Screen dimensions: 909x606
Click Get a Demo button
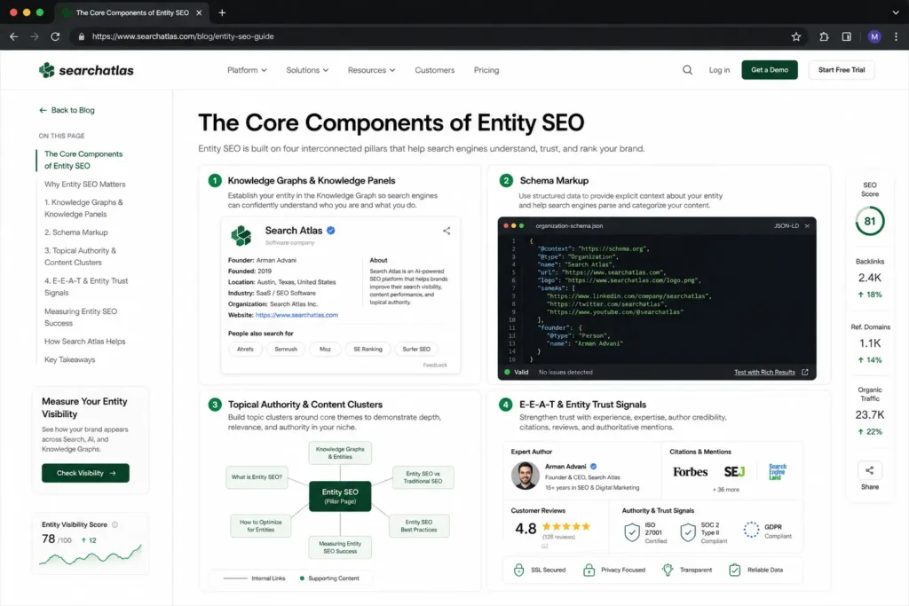pyautogui.click(x=770, y=70)
